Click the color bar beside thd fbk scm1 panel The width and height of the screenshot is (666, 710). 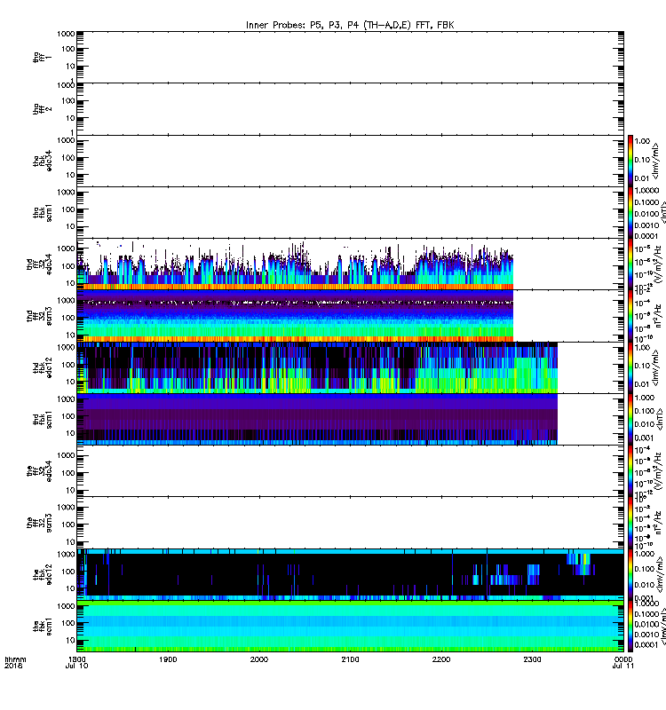click(x=630, y=419)
